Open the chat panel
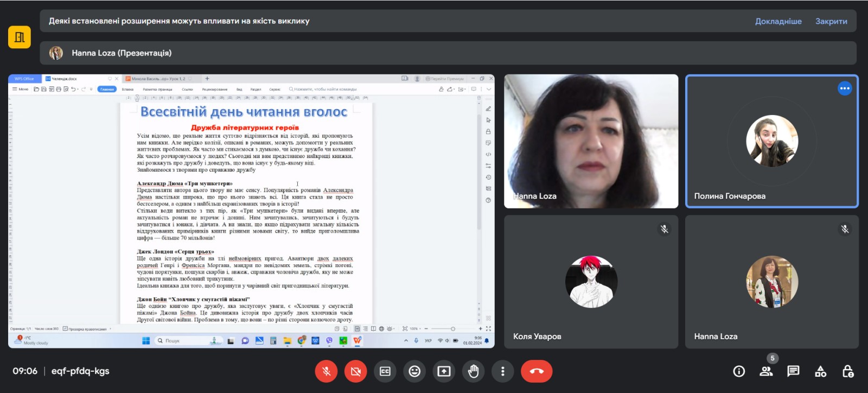 tap(793, 371)
